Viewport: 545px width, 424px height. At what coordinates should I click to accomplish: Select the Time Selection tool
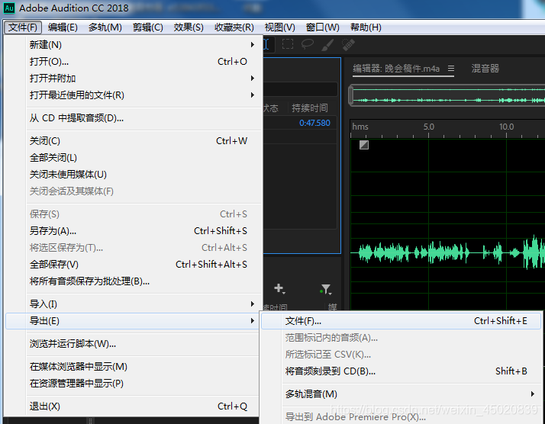point(266,44)
